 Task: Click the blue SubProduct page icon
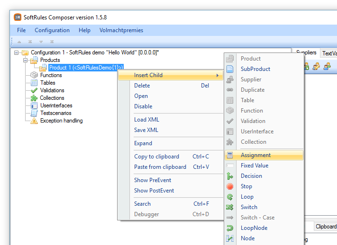[x=230, y=69]
